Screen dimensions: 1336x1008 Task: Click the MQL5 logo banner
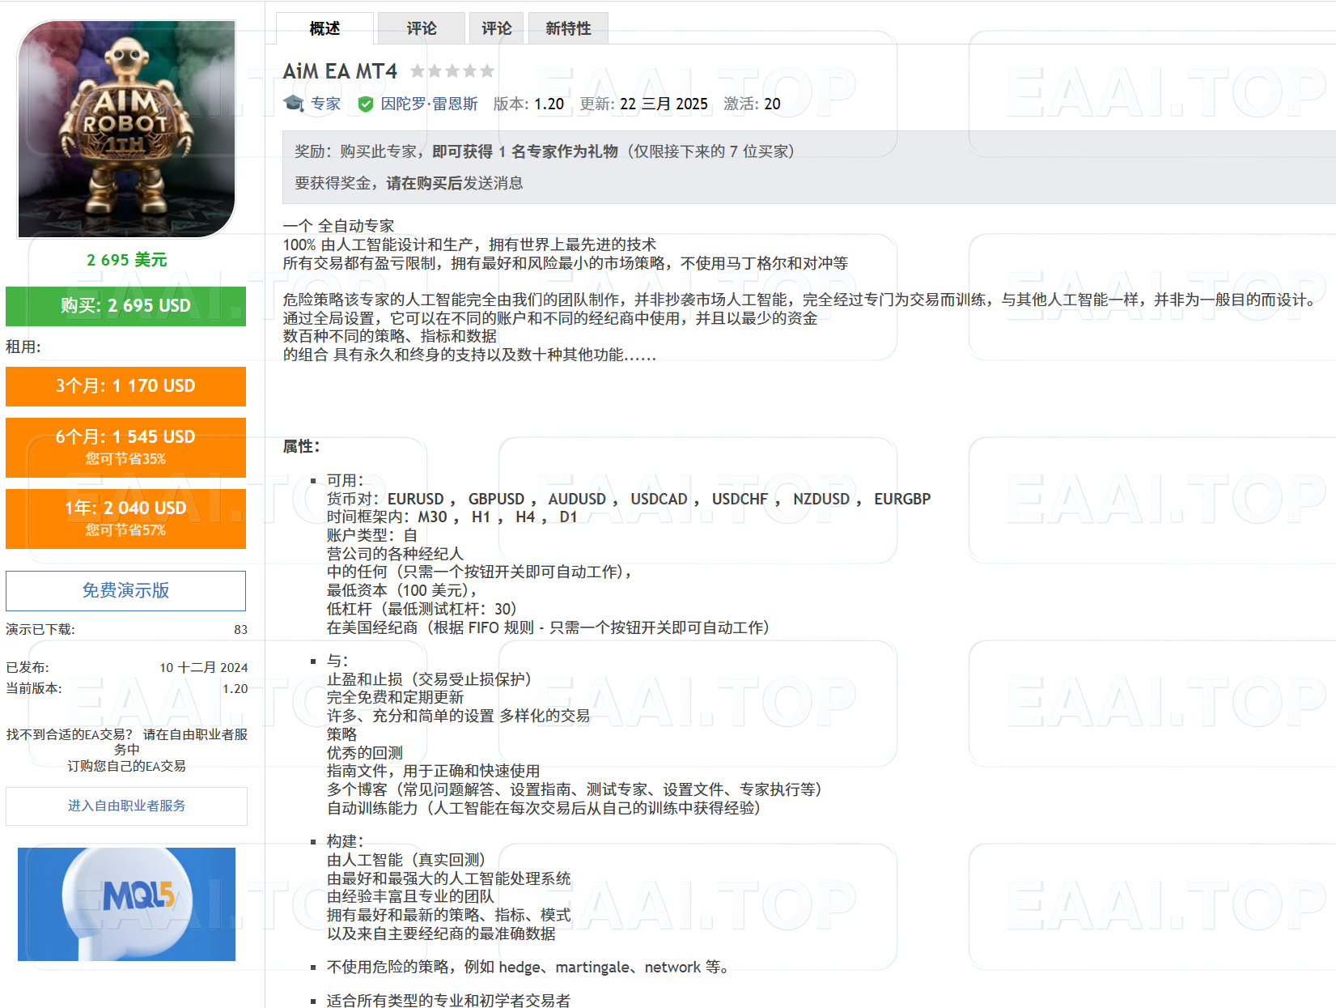pyautogui.click(x=125, y=904)
